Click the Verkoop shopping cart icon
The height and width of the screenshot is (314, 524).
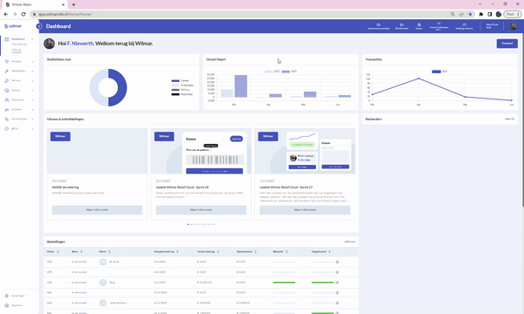(x=7, y=61)
